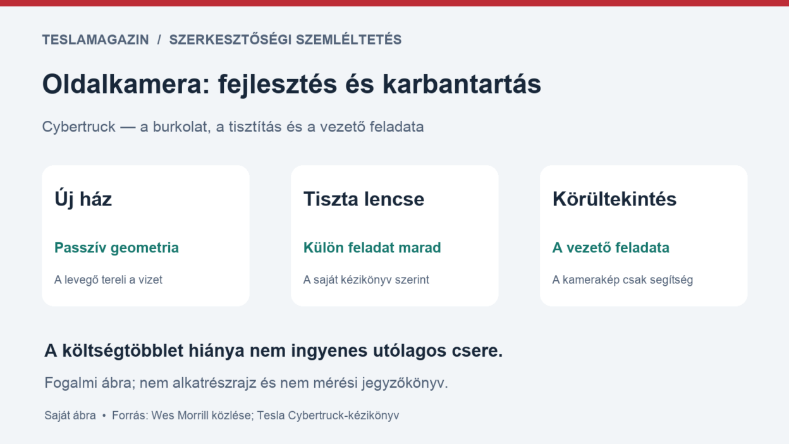This screenshot has width=789, height=444.
Task: Click the subtitle beginning with Cybertruck
Action: pos(233,126)
